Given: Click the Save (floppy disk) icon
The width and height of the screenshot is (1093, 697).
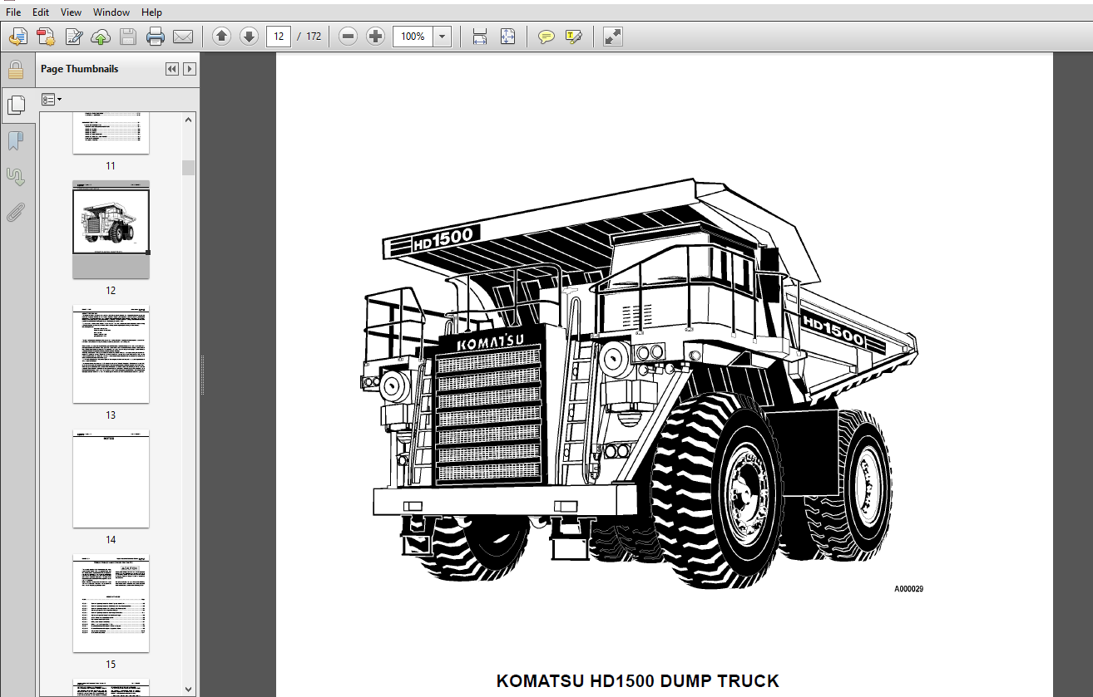Looking at the screenshot, I should coord(127,37).
